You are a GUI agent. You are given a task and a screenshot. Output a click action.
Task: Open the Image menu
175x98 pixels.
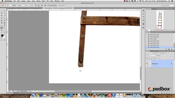23,1
